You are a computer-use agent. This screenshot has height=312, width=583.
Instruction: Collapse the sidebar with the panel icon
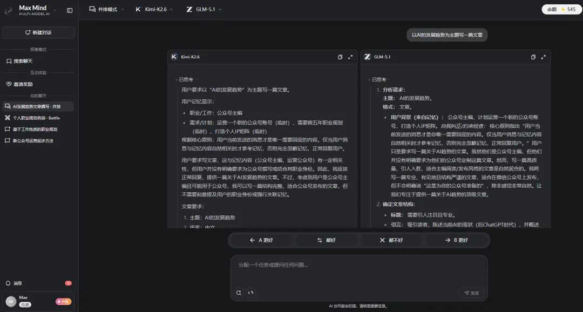[70, 10]
